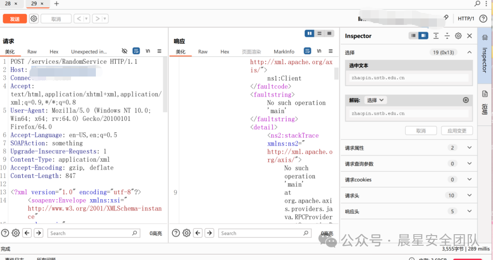Open Repeater send settings gear icon
The image size is (495, 260).
34,18
